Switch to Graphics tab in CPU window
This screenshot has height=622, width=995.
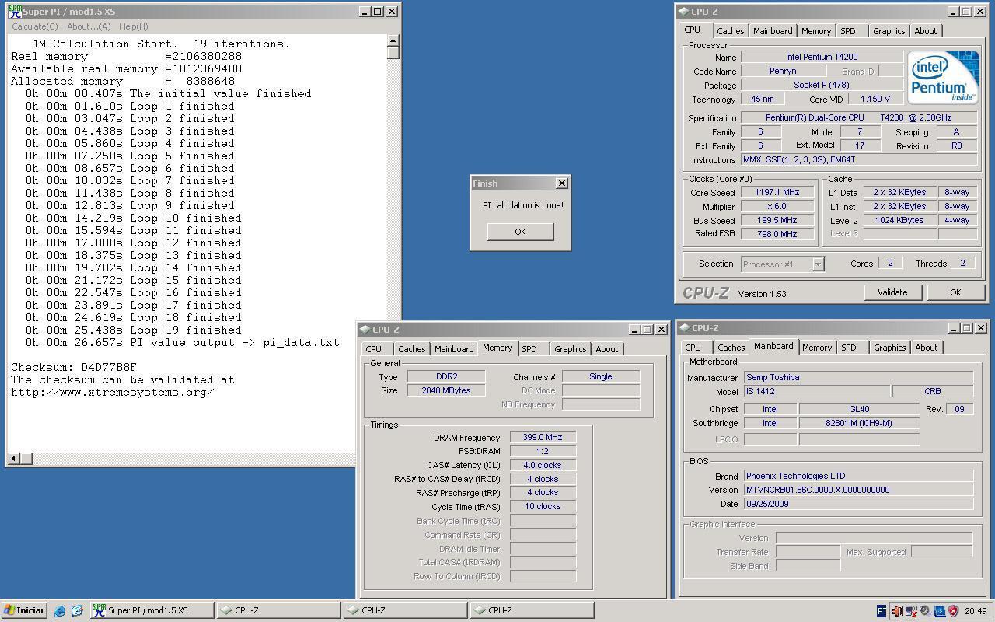889,31
